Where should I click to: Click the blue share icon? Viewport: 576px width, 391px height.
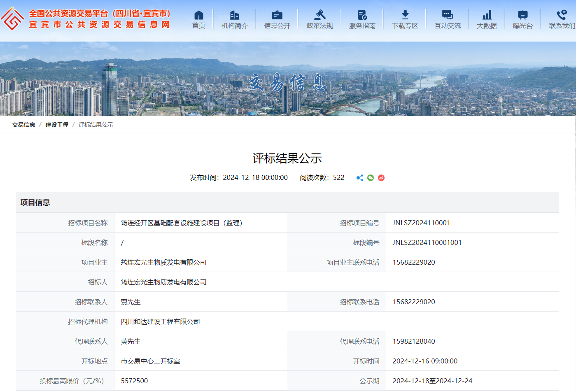[360, 178]
